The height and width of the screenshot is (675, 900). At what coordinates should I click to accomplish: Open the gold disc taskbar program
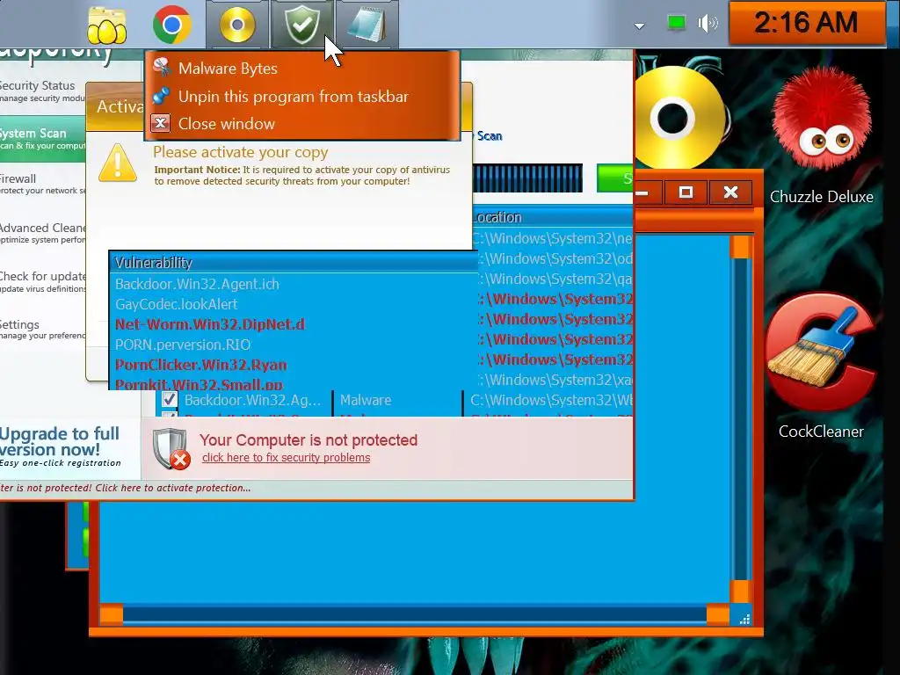coord(237,25)
